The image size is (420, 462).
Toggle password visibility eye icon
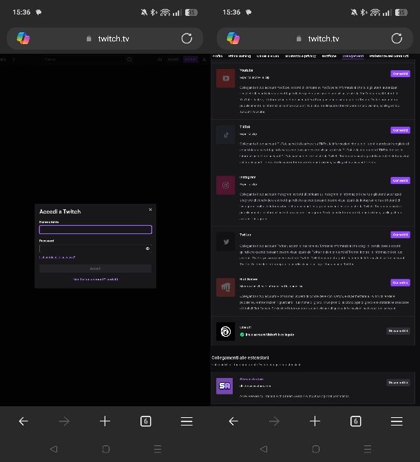(147, 249)
